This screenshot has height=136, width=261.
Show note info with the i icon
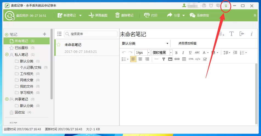tap(251, 34)
